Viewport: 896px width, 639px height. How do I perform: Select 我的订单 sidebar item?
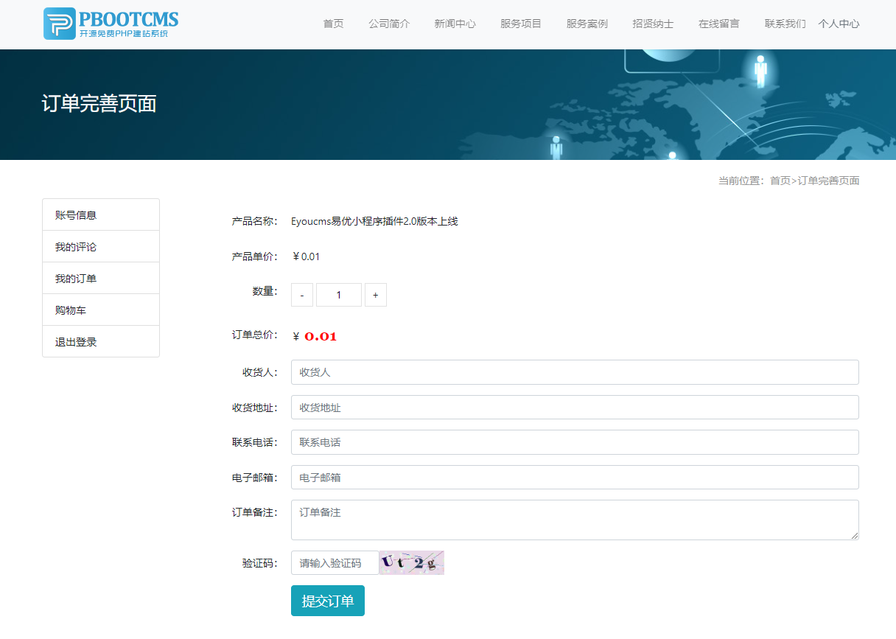(x=101, y=278)
